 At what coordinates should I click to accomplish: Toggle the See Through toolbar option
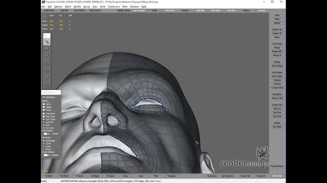[x=139, y=10]
